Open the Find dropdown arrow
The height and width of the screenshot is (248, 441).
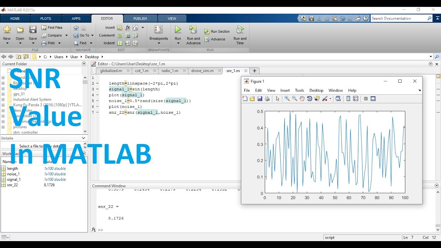click(91, 43)
